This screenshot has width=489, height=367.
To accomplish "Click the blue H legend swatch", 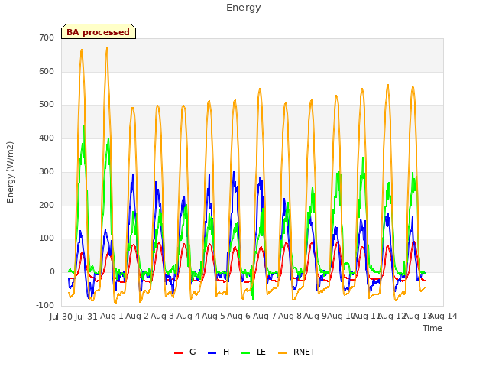I will click(x=212, y=353).
